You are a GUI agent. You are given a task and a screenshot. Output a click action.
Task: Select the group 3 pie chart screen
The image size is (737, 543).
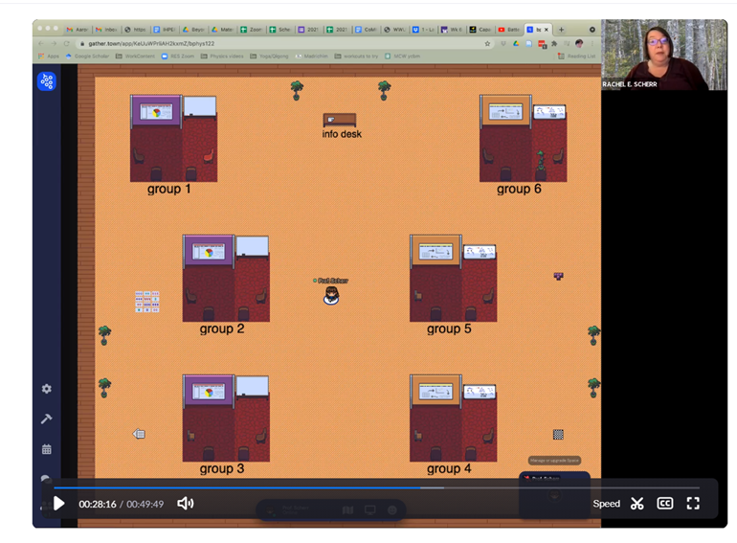(x=209, y=392)
